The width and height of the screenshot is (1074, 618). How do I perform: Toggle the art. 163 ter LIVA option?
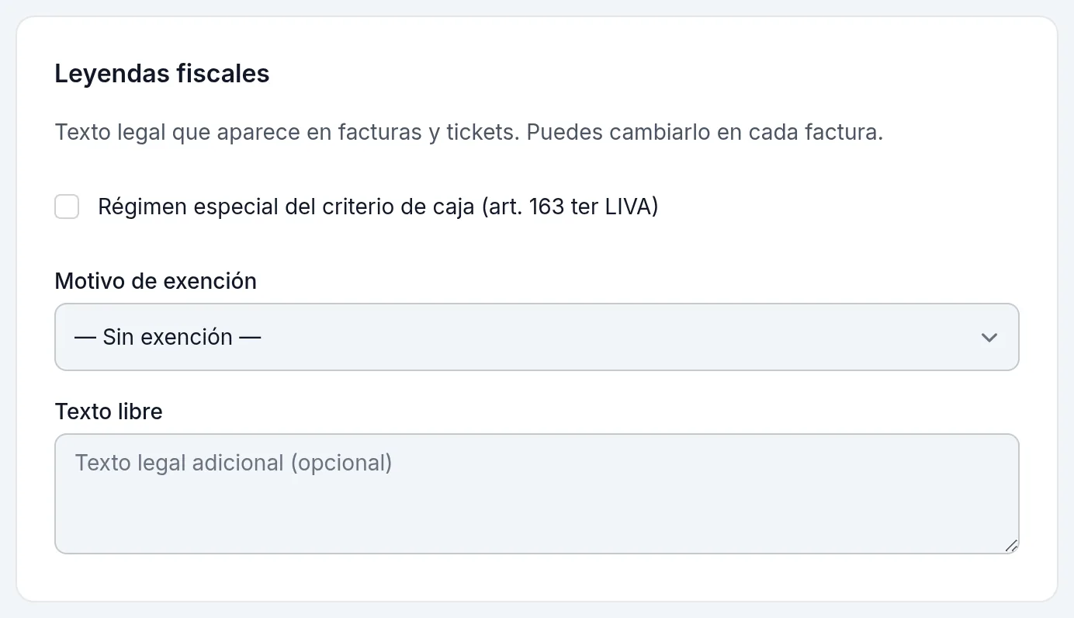[67, 207]
